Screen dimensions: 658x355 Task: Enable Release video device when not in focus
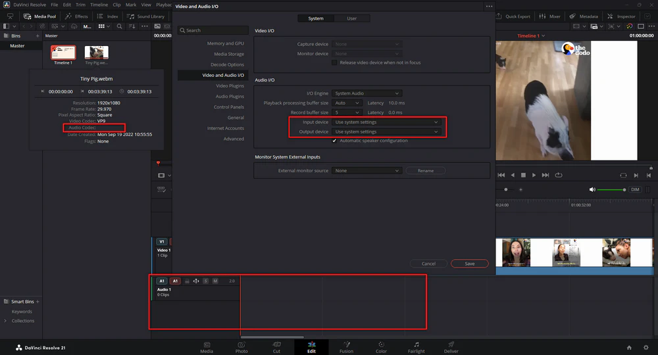click(334, 62)
